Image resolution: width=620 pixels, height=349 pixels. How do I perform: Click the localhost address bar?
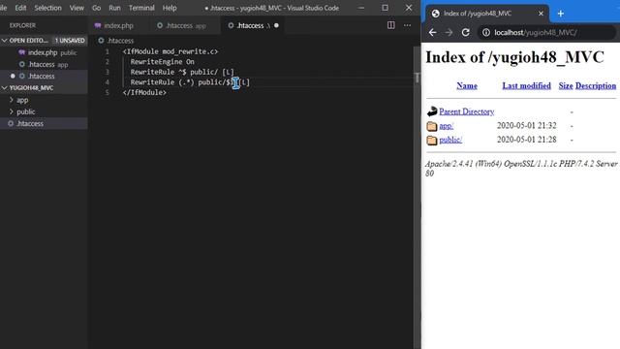point(547,32)
